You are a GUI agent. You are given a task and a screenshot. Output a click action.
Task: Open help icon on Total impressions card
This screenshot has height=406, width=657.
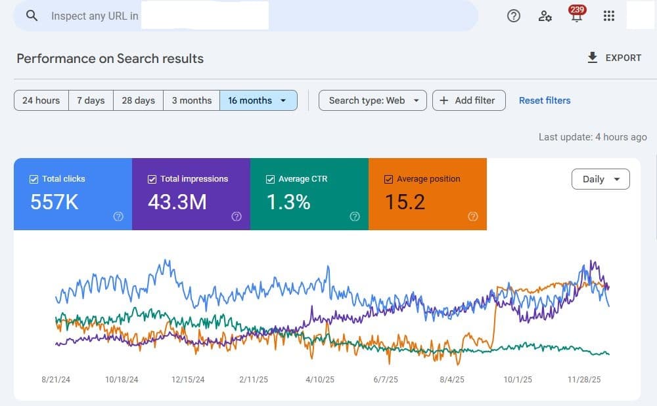[x=237, y=216]
